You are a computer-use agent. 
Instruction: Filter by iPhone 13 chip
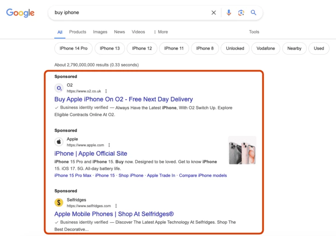(110, 48)
